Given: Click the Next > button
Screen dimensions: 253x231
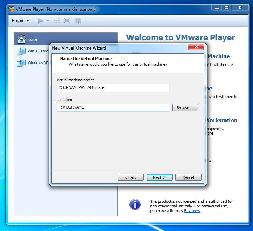Looking at the screenshot, I should coord(159,177).
